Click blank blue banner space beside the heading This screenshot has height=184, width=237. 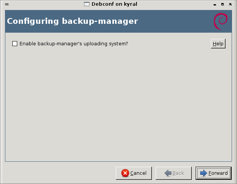(x=175, y=21)
